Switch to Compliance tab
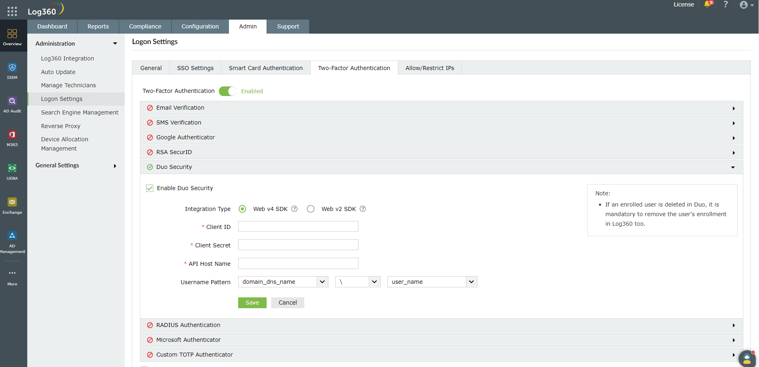 pos(145,26)
